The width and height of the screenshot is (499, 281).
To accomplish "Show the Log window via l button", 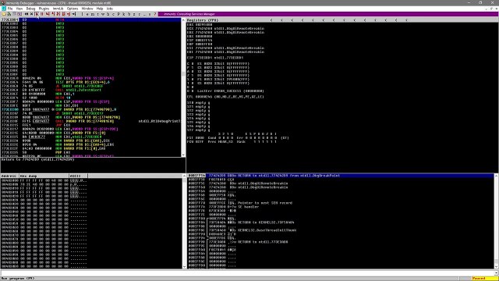I will (83, 14).
